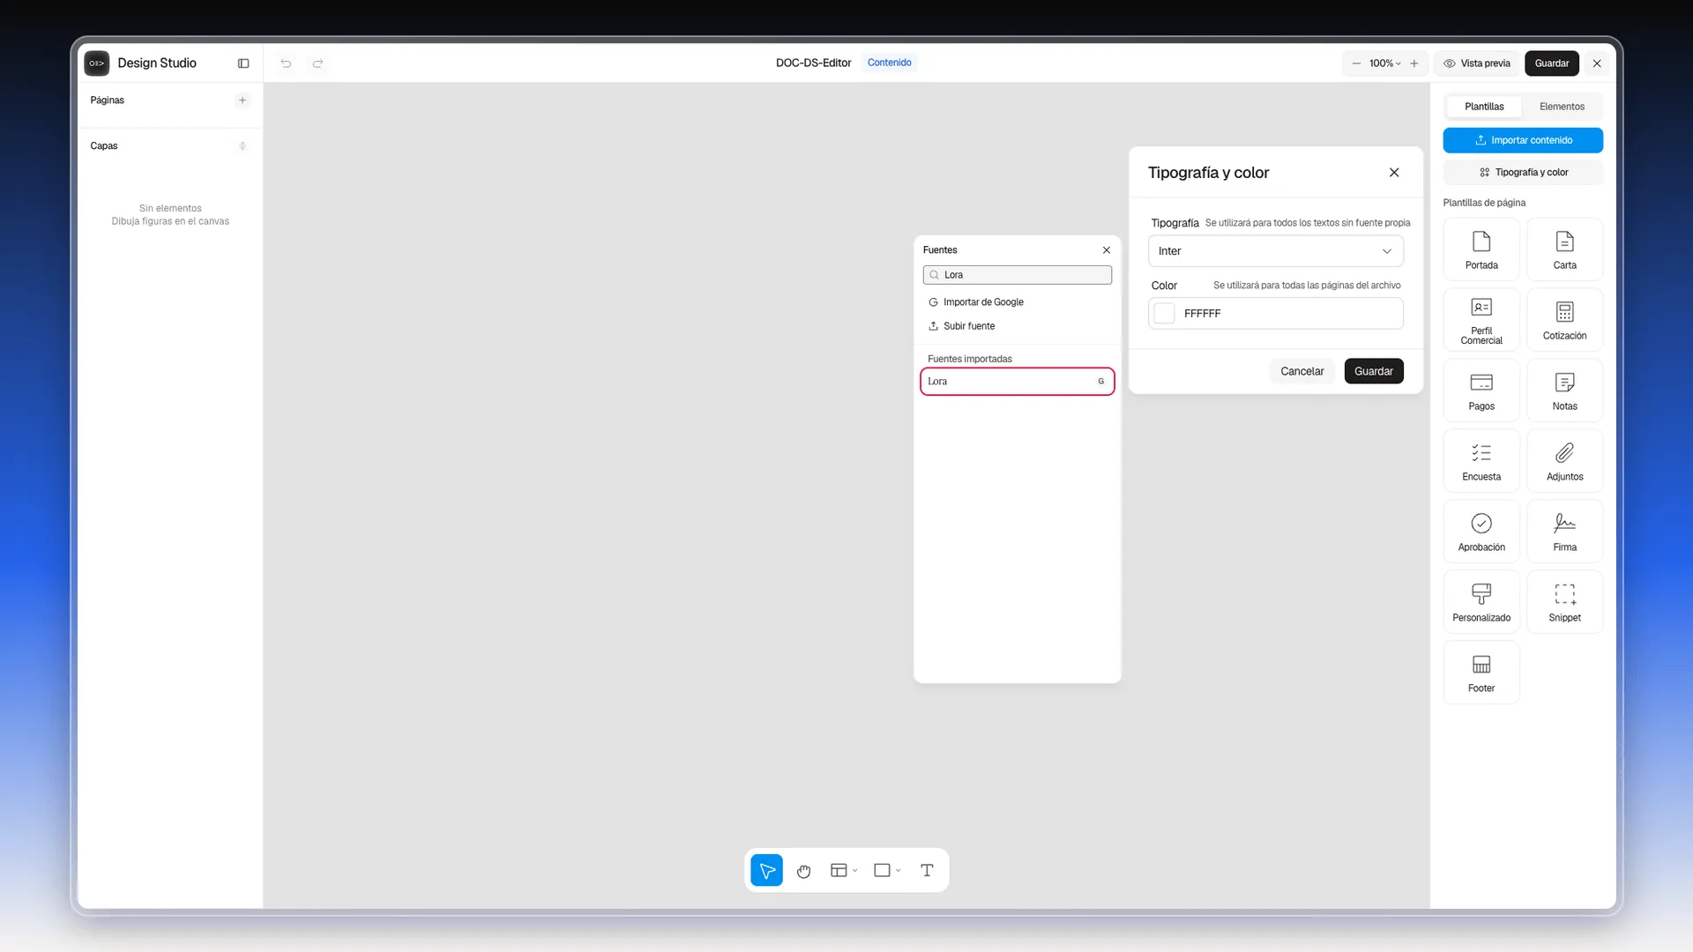Click Subir fuente option
The width and height of the screenshot is (1693, 952).
pyautogui.click(x=1017, y=326)
